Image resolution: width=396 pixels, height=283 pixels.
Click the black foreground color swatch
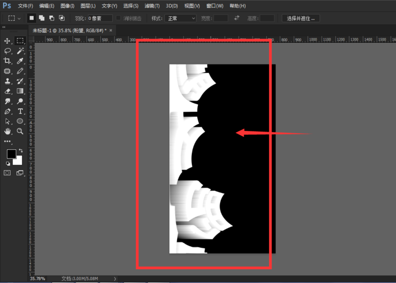click(12, 154)
